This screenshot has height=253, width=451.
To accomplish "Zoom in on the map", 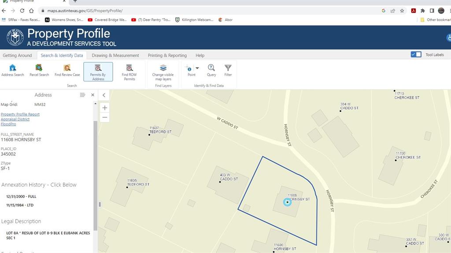I will [x=105, y=108].
